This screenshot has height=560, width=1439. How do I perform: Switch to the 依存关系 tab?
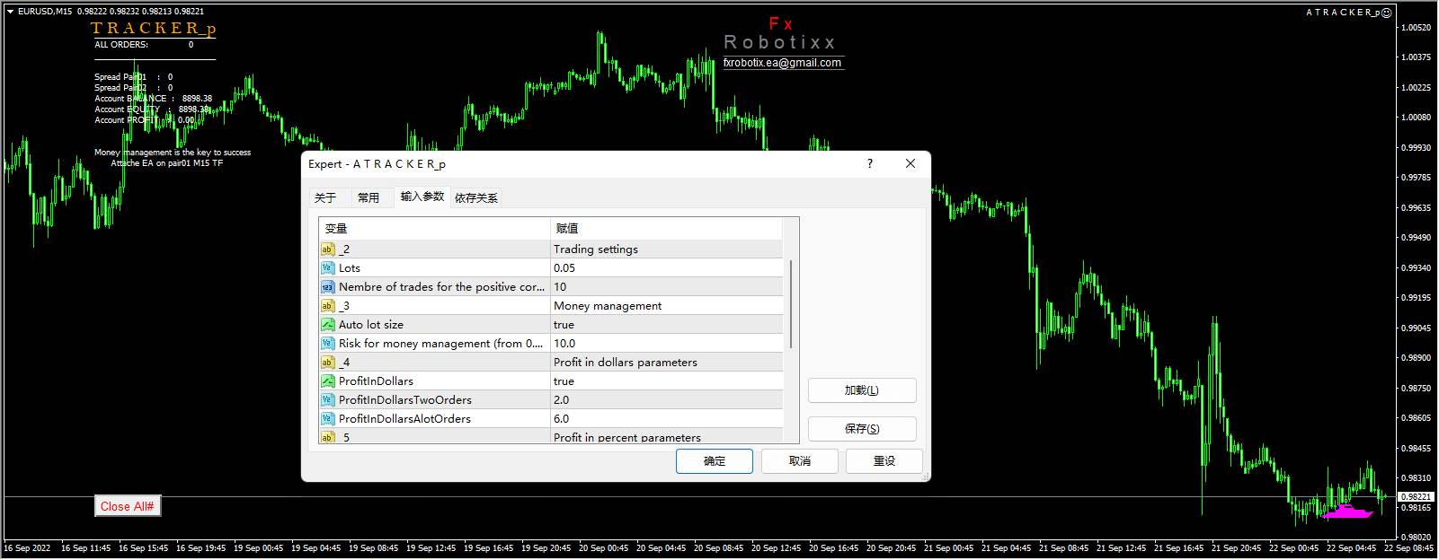coord(476,197)
